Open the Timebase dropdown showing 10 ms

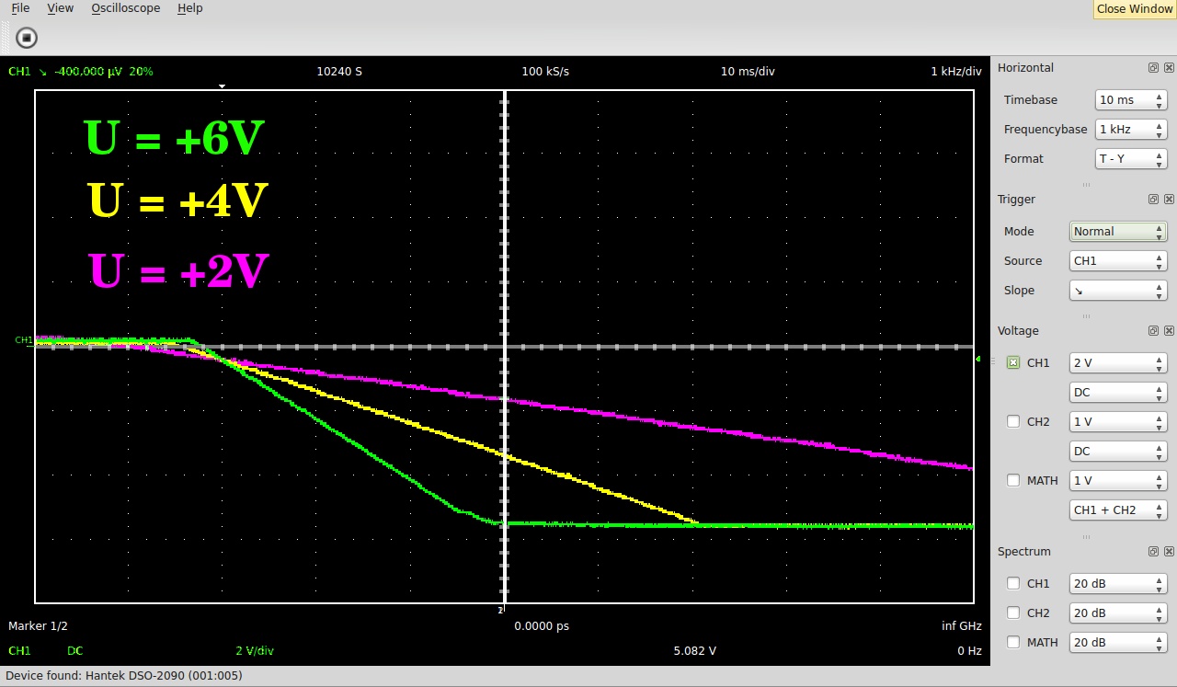[x=1130, y=100]
